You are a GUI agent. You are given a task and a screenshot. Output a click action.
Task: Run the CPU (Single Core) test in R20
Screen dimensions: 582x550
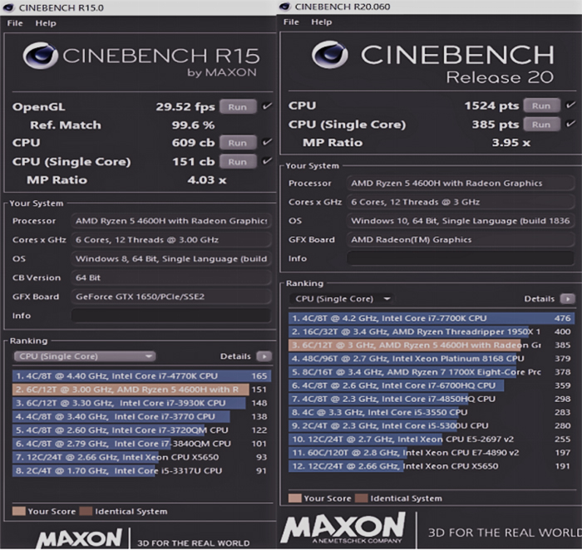541,125
